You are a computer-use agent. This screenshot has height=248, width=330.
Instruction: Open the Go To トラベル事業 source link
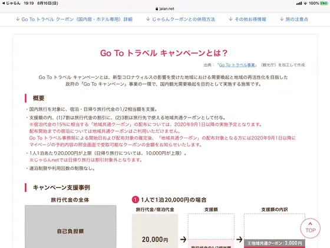tap(237, 65)
